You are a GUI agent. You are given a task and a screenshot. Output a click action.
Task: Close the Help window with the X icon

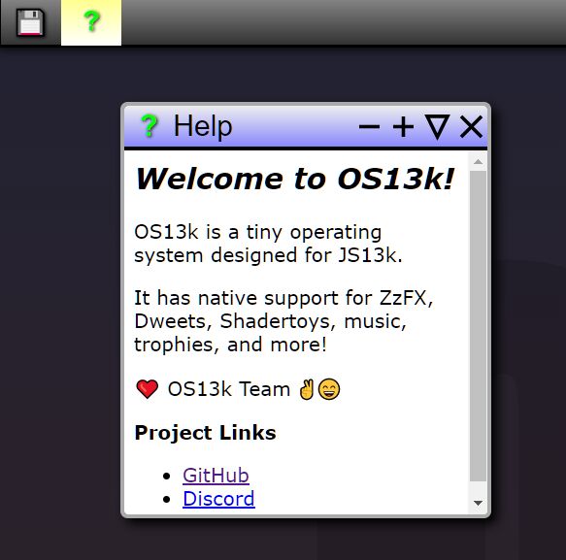[x=471, y=126]
